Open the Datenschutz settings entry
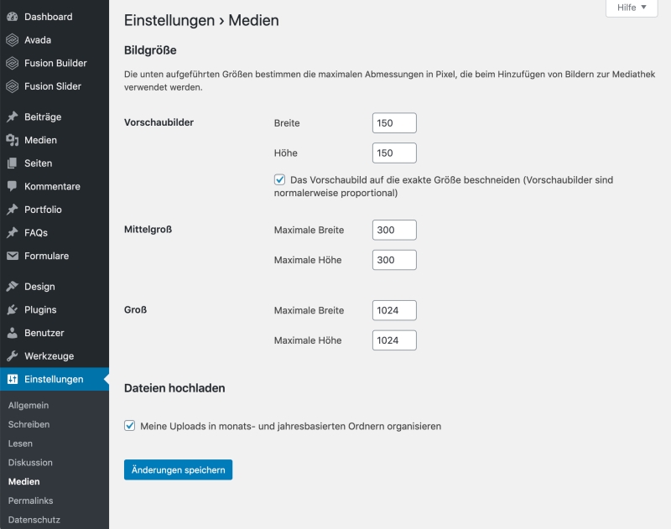Viewport: 671px width, 529px height. pyautogui.click(x=36, y=520)
